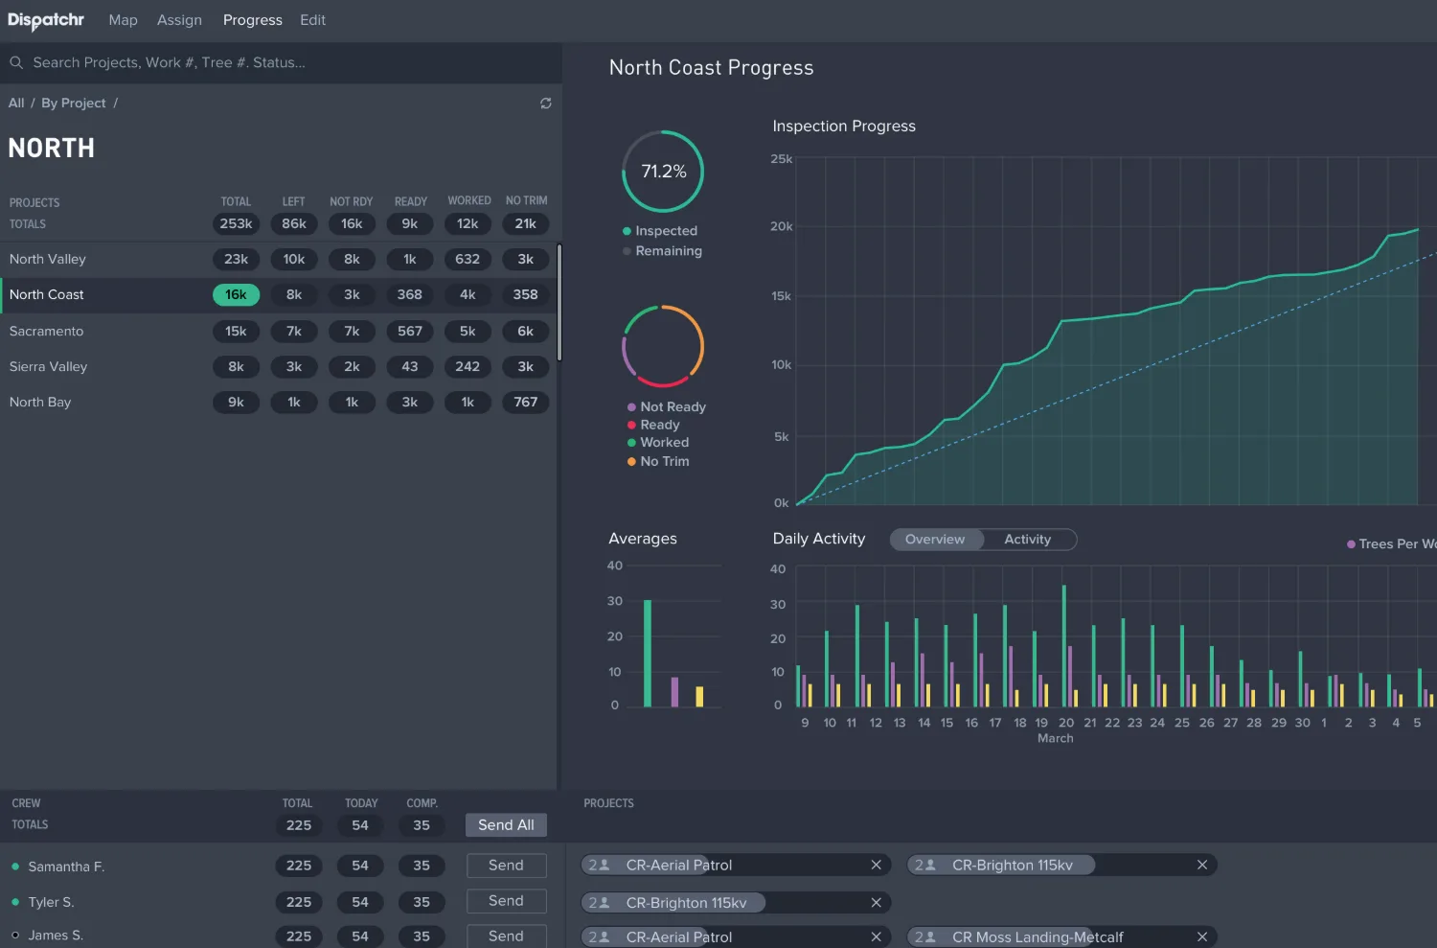Switch Daily Activity to Overview view

pos(935,540)
